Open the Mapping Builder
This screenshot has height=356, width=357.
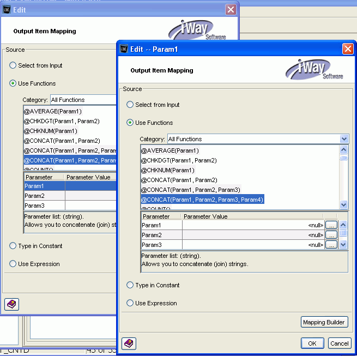point(324,322)
